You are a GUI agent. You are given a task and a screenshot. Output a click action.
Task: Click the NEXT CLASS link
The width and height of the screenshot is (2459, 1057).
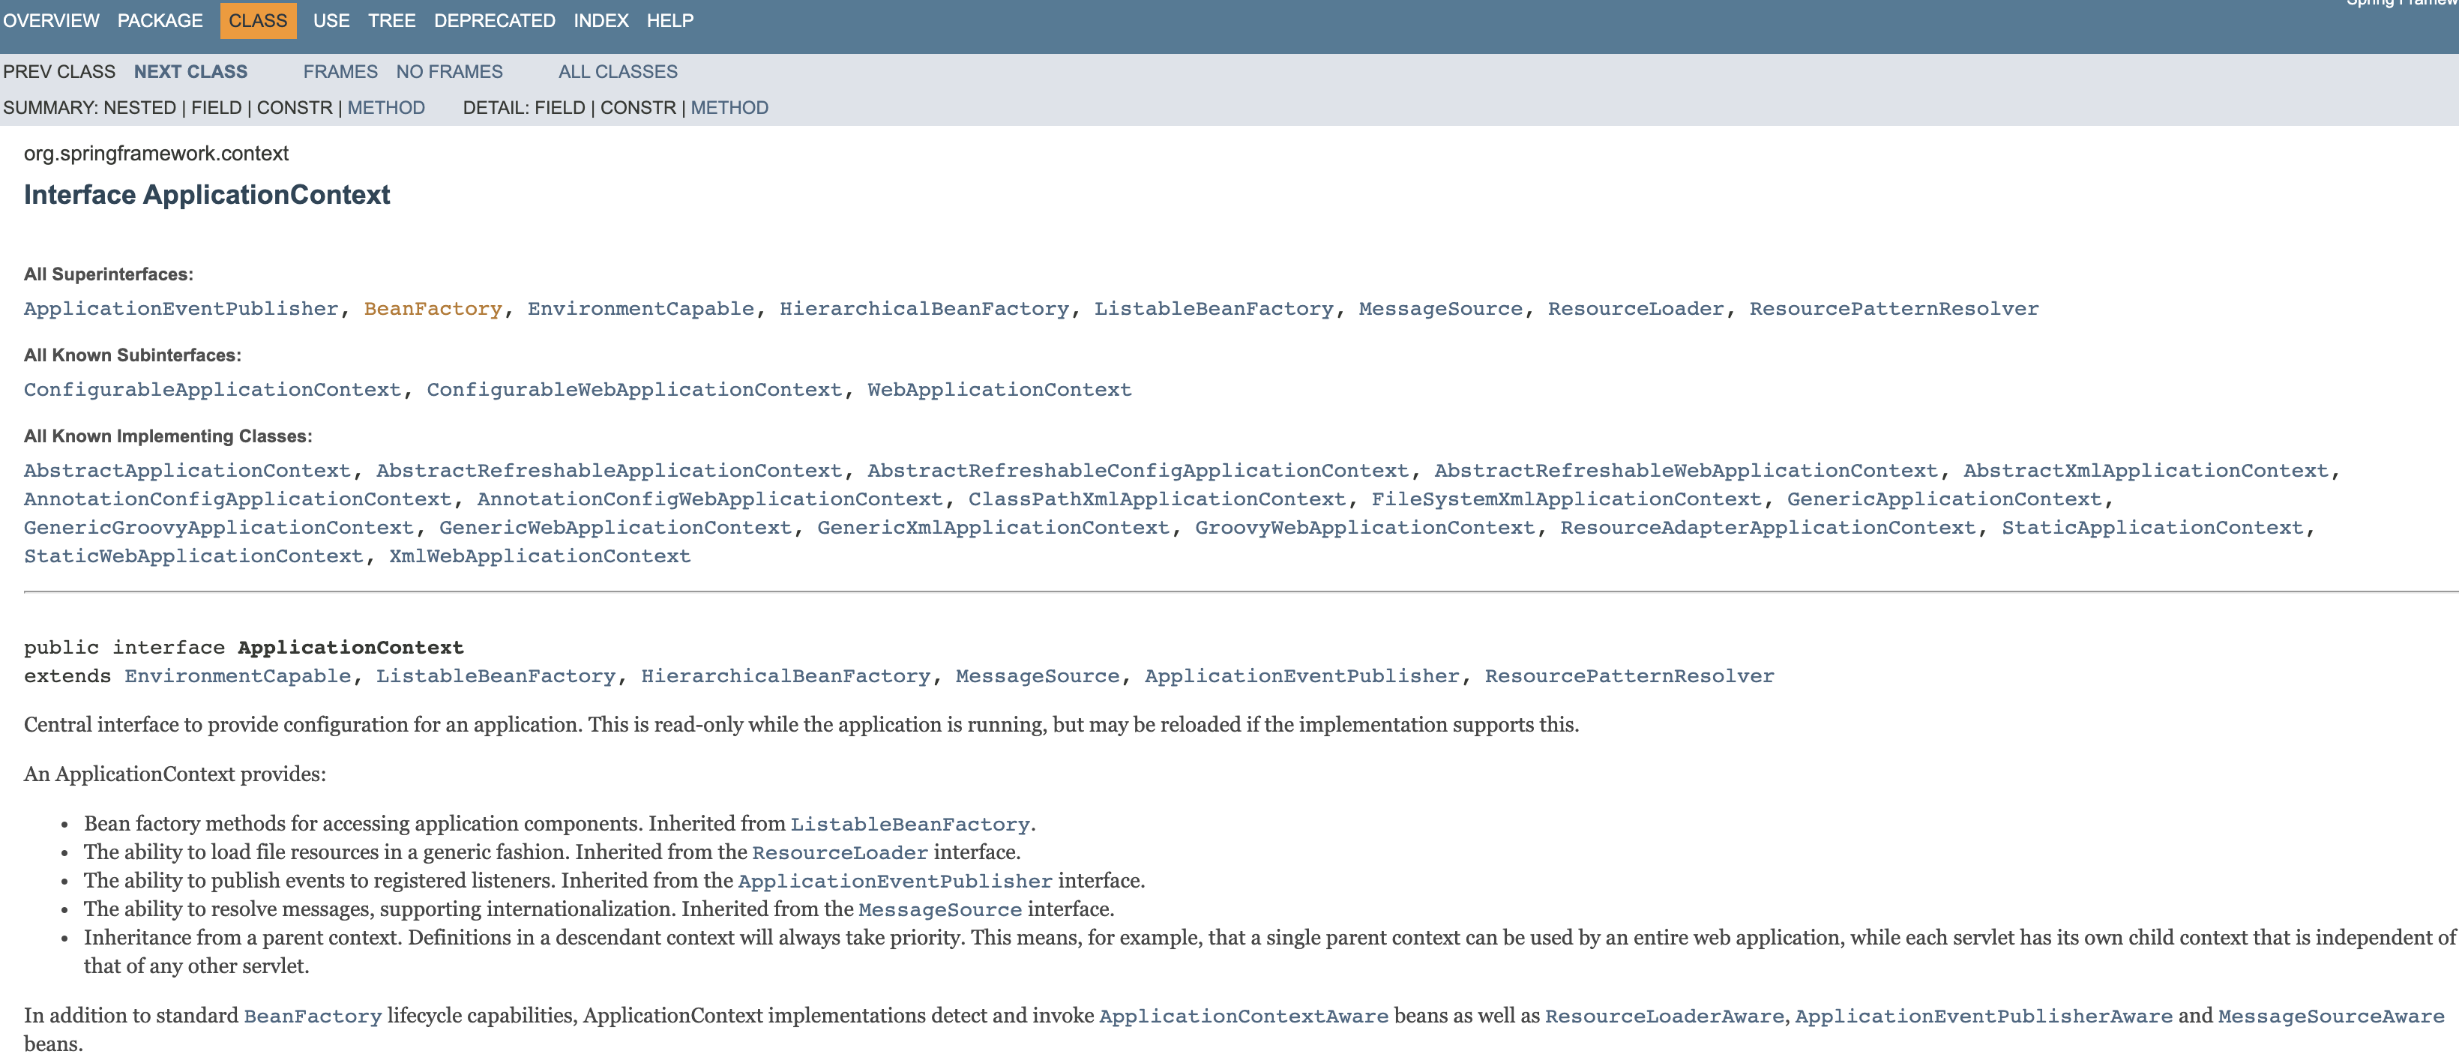coord(190,72)
